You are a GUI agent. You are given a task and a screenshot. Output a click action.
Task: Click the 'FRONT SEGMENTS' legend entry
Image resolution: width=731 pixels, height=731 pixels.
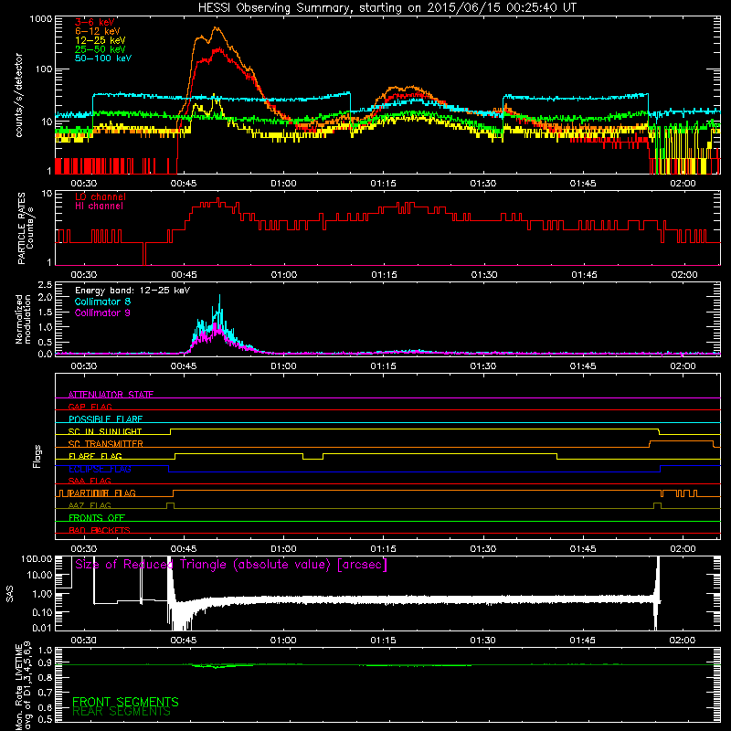[125, 702]
